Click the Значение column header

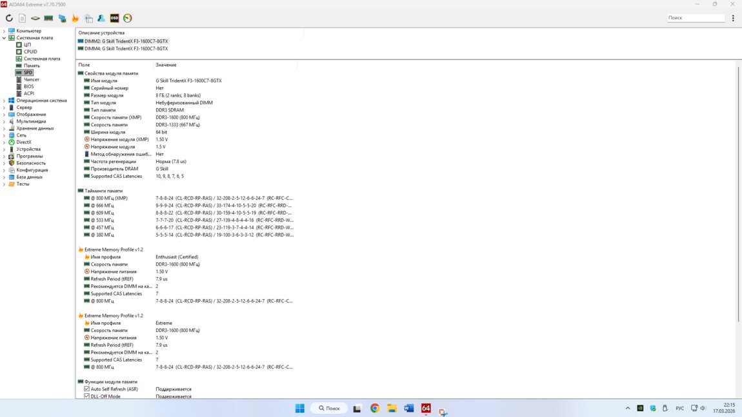(x=166, y=65)
